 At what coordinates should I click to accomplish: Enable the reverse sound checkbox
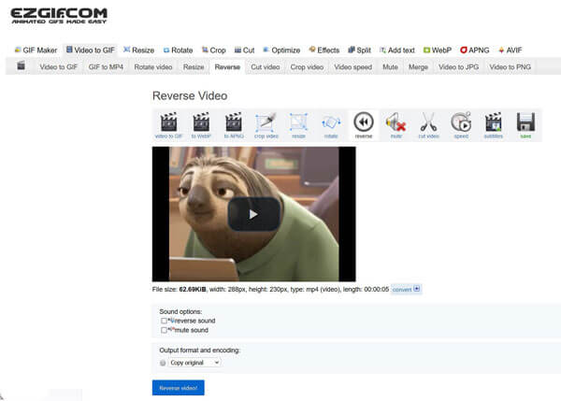pos(164,321)
